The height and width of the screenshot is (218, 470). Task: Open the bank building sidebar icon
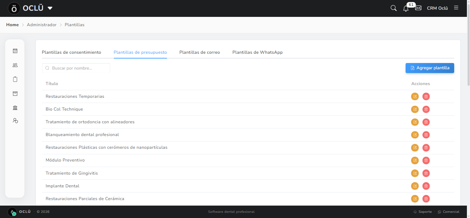tap(15, 108)
